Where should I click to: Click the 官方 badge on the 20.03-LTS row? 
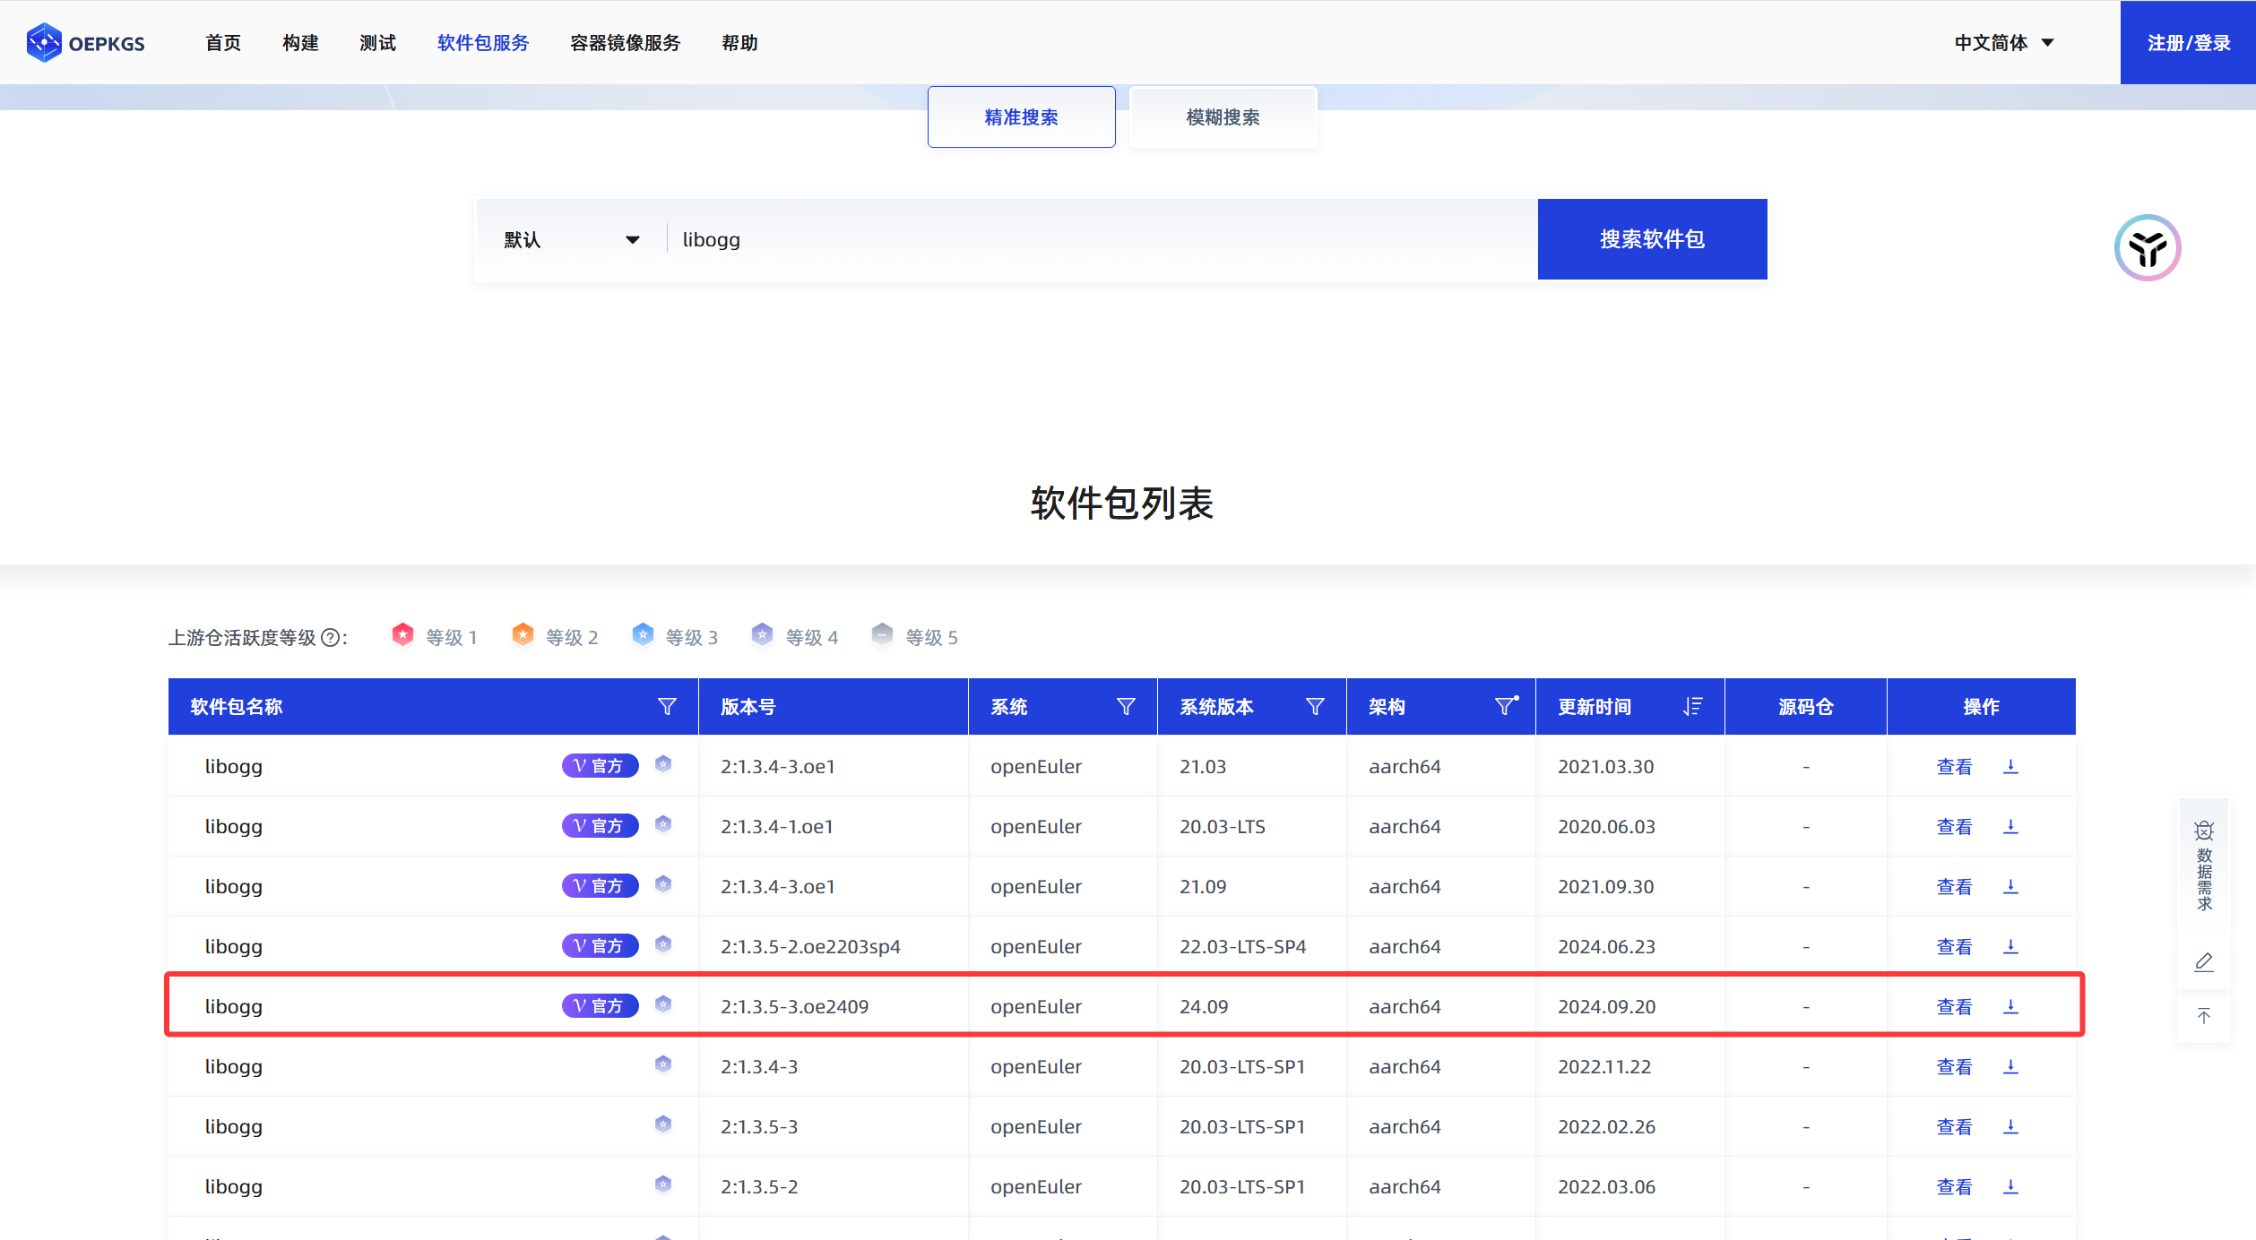click(600, 826)
